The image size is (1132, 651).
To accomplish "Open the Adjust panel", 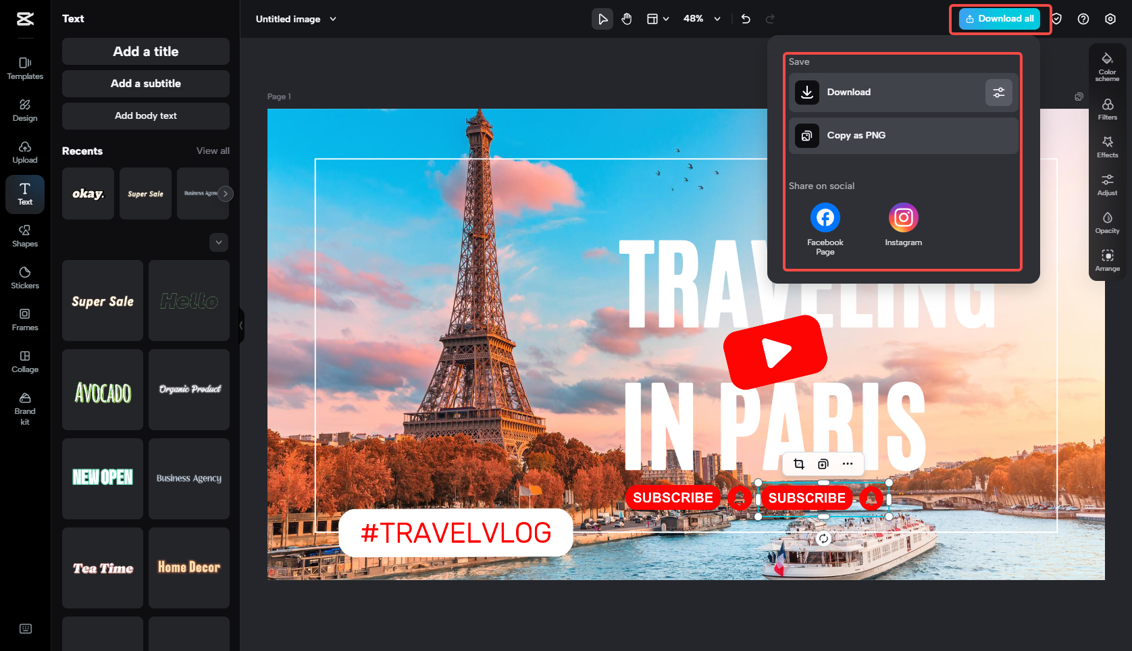I will click(1108, 184).
